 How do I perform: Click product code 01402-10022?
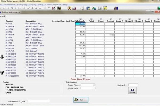click(11, 68)
